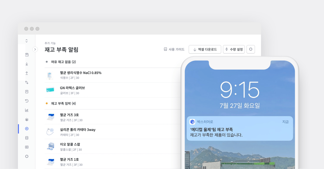This screenshot has width=324, height=169.
Task: Click the 수량 설정 button
Action: point(234,50)
